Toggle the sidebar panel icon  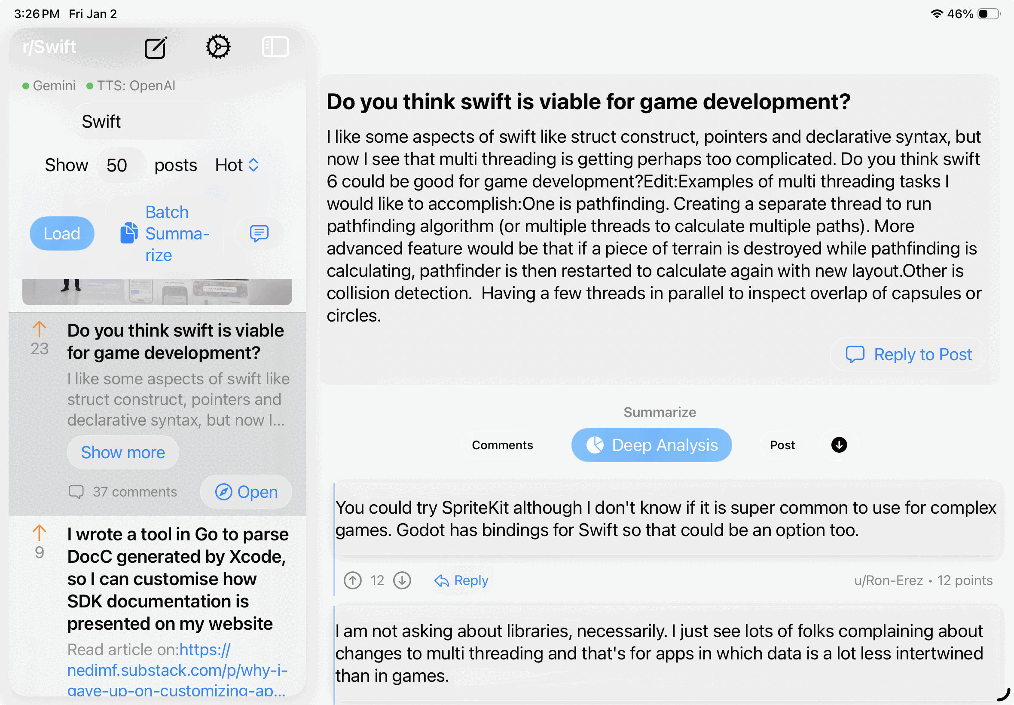point(275,47)
